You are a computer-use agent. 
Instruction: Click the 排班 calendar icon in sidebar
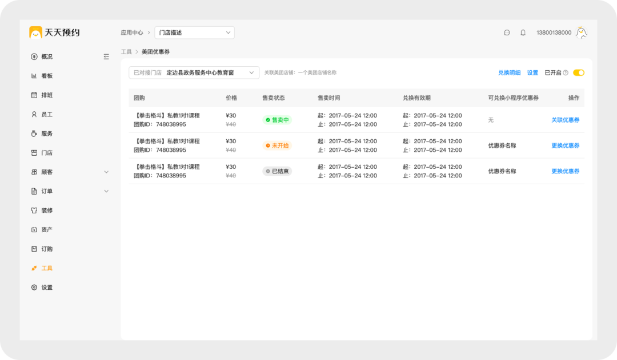(x=34, y=95)
